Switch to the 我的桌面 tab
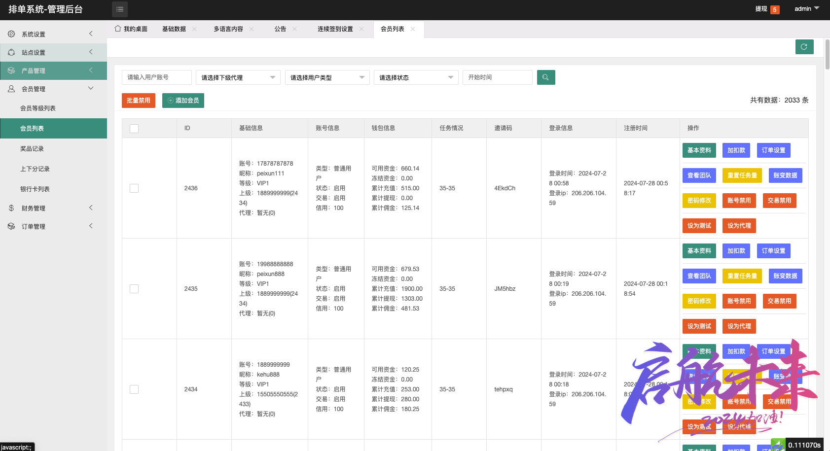 131,29
